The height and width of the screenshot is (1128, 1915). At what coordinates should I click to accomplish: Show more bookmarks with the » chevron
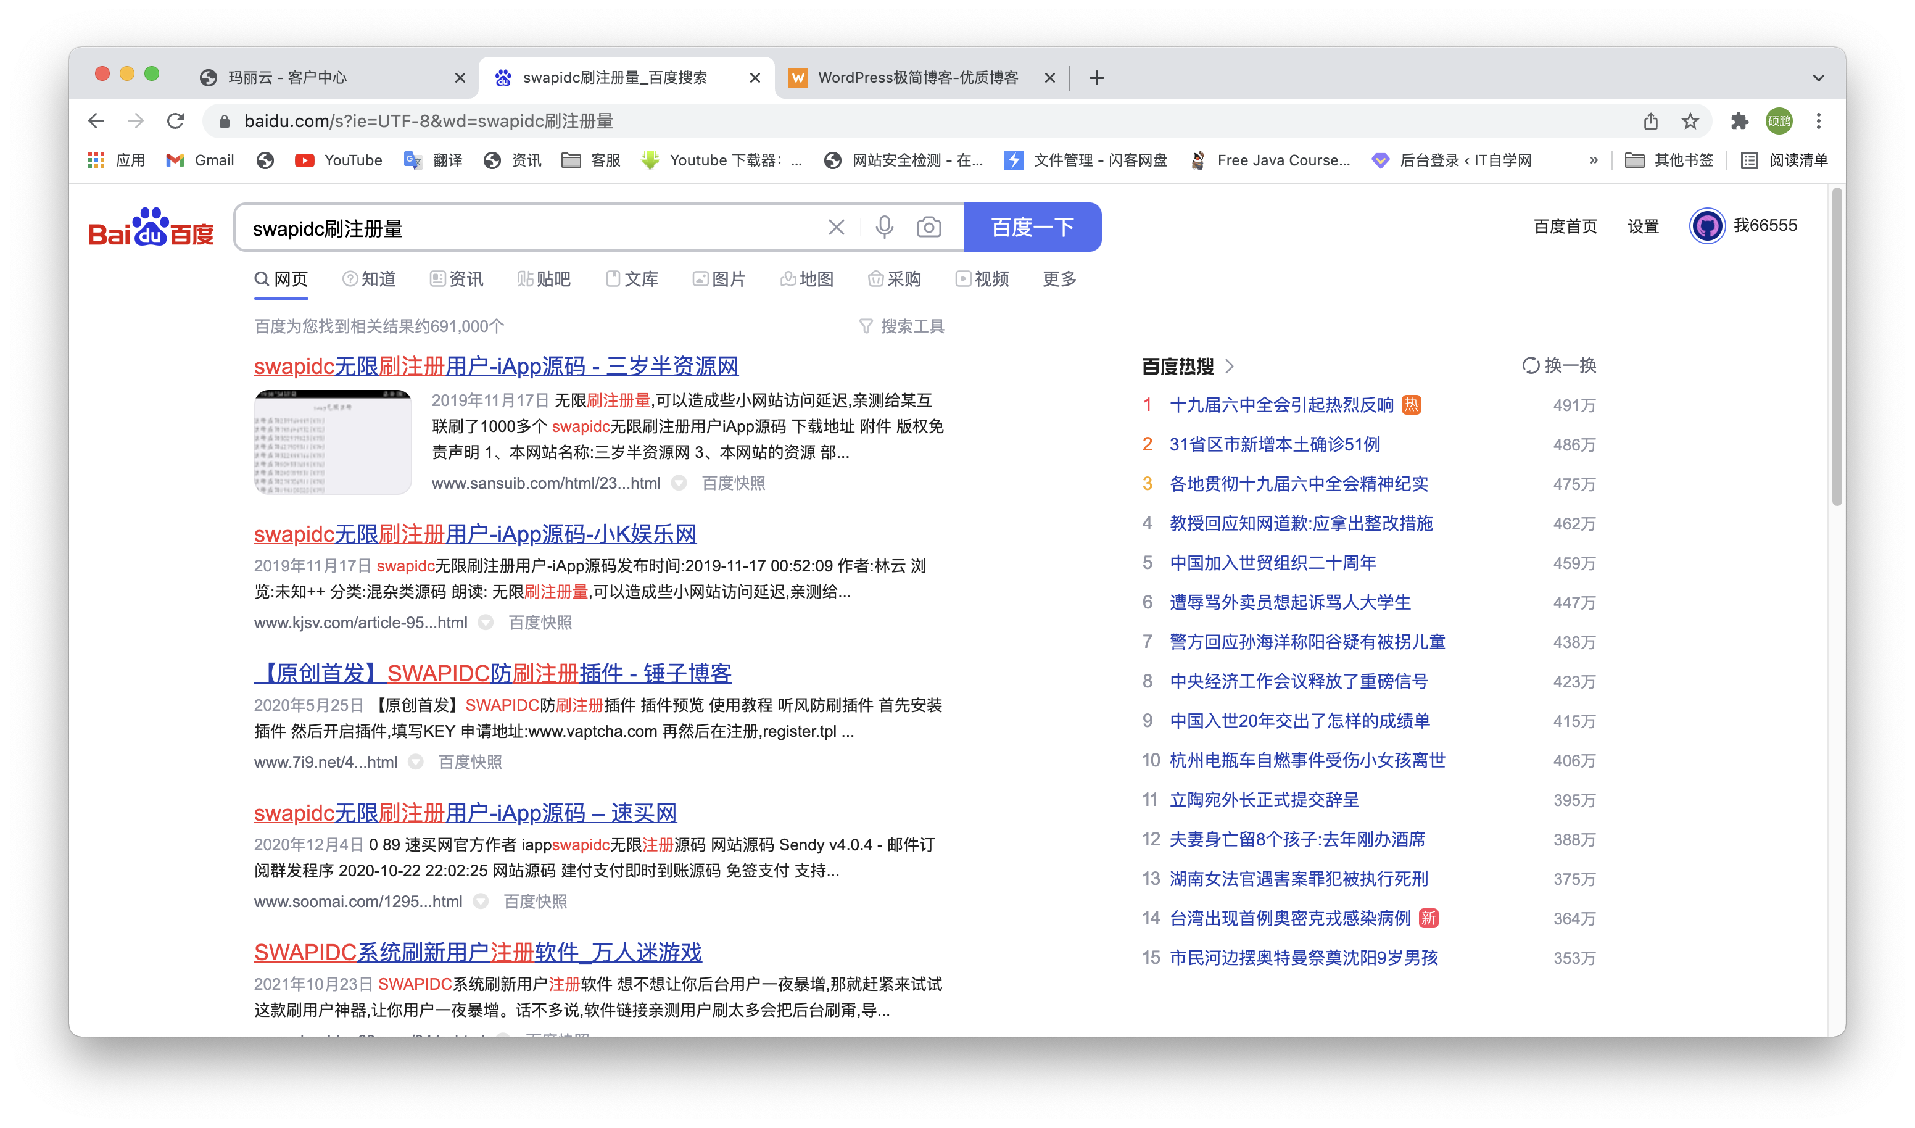click(1594, 160)
